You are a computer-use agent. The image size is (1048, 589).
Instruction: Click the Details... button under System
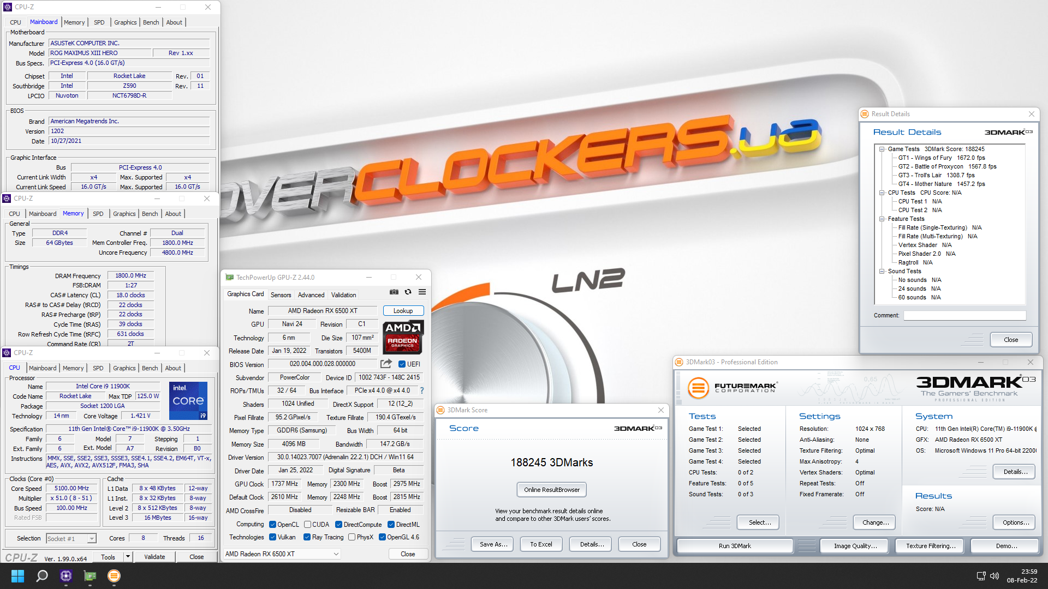click(x=1015, y=472)
